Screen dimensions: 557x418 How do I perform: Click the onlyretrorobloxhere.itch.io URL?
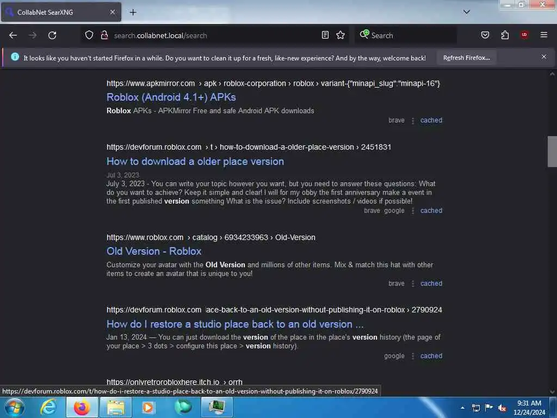click(175, 382)
